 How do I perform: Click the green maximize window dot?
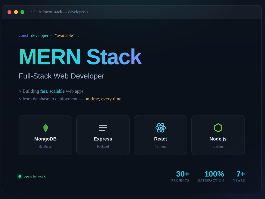point(23,12)
